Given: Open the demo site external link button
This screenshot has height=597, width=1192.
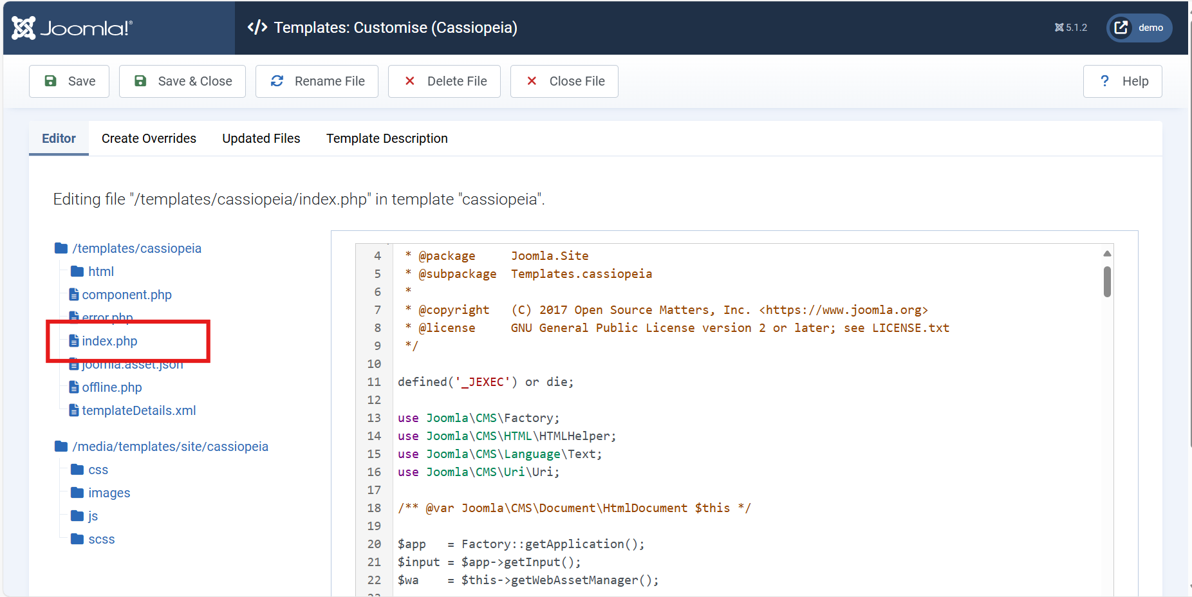Looking at the screenshot, I should 1139,28.
